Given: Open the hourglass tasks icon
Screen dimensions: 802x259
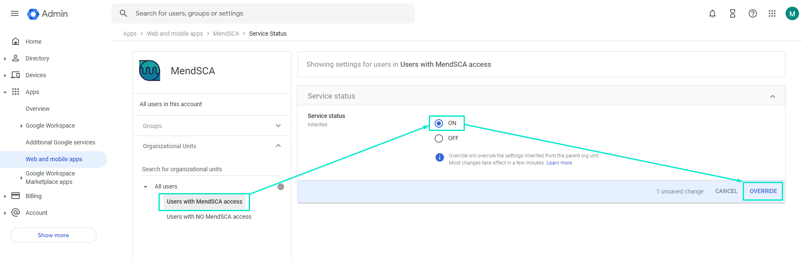Looking at the screenshot, I should (732, 13).
